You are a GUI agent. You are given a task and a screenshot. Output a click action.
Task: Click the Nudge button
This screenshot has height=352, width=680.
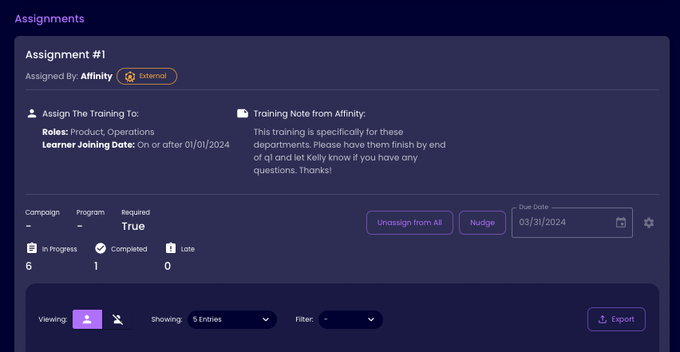click(482, 223)
